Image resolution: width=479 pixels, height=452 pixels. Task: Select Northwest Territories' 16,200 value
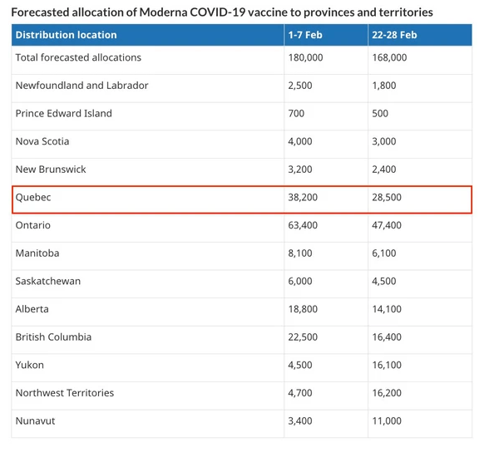[x=387, y=393]
